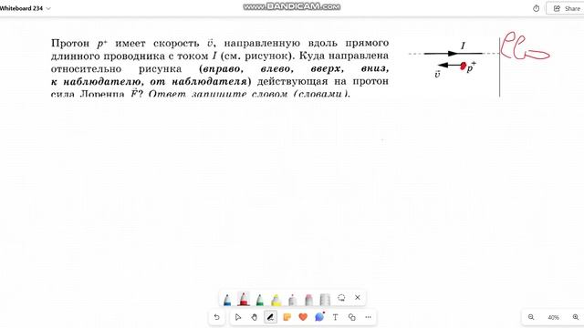Toggle the inking pen tool
584x328 pixels.
[270, 317]
